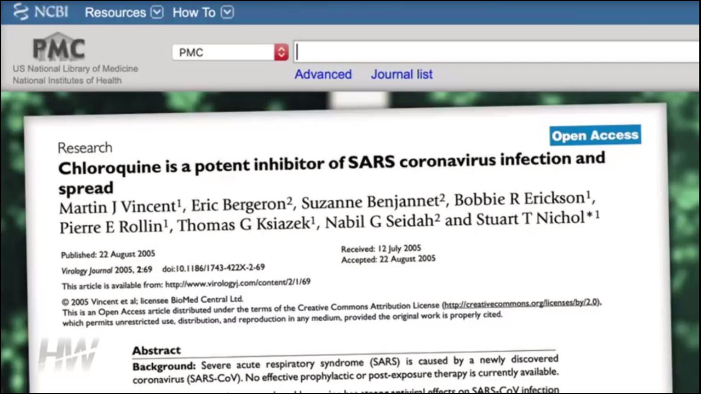Select author name Martin J Vincent

tap(117, 208)
